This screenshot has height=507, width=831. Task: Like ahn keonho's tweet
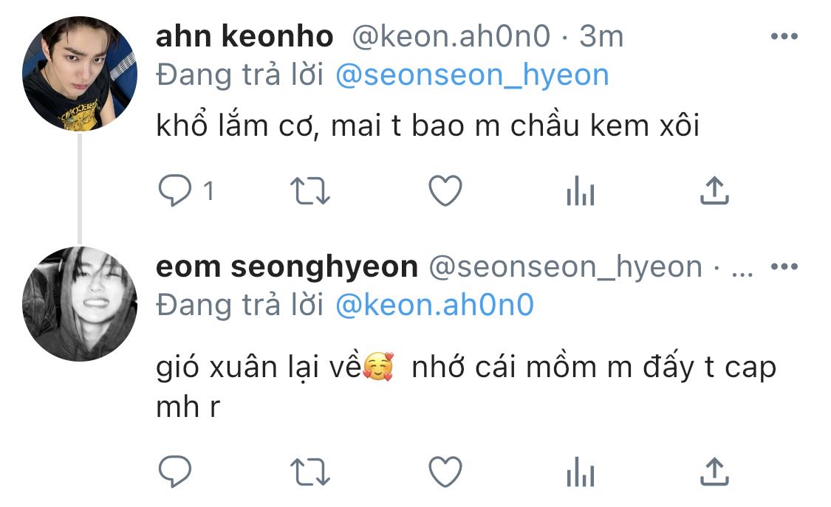click(x=445, y=192)
